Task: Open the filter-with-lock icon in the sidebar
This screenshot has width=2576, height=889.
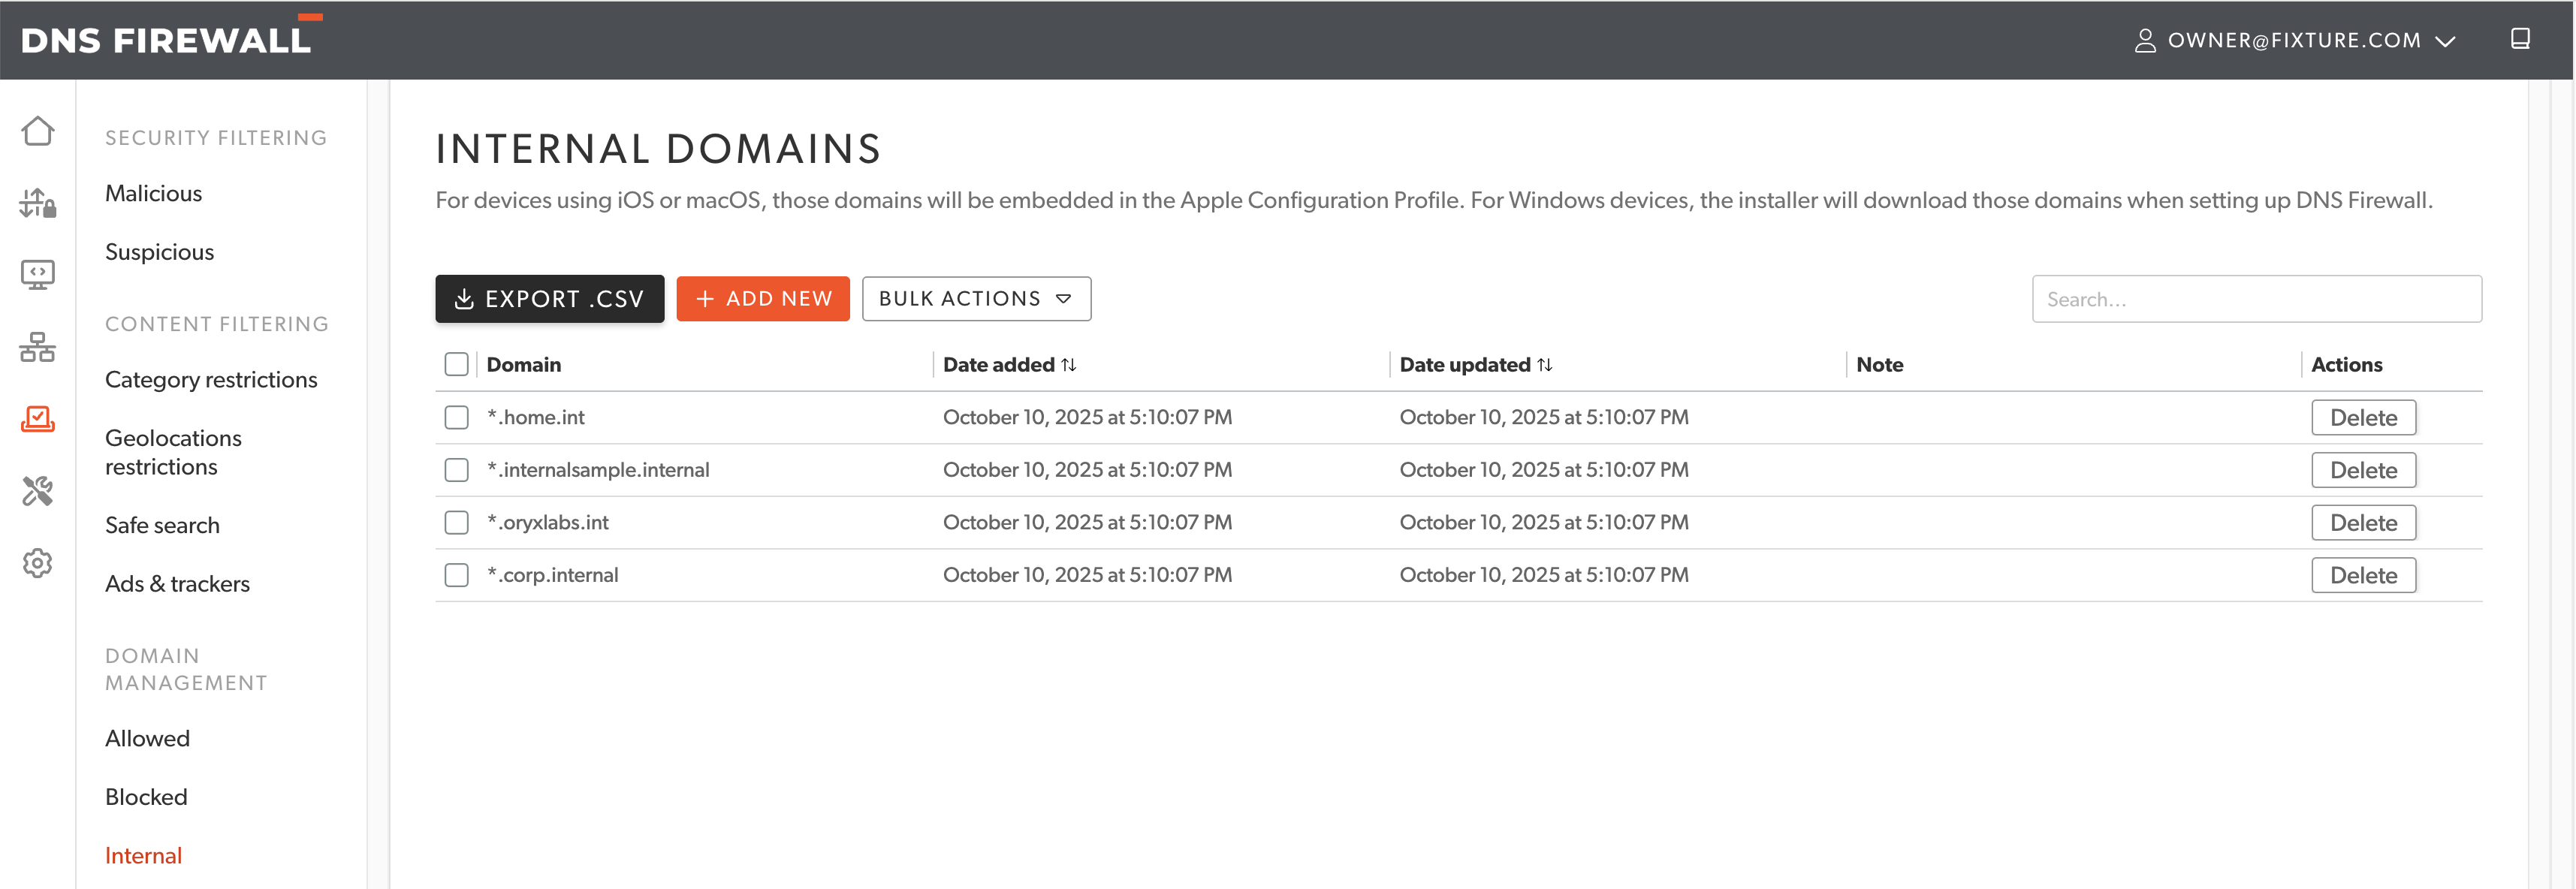Action: 38,203
